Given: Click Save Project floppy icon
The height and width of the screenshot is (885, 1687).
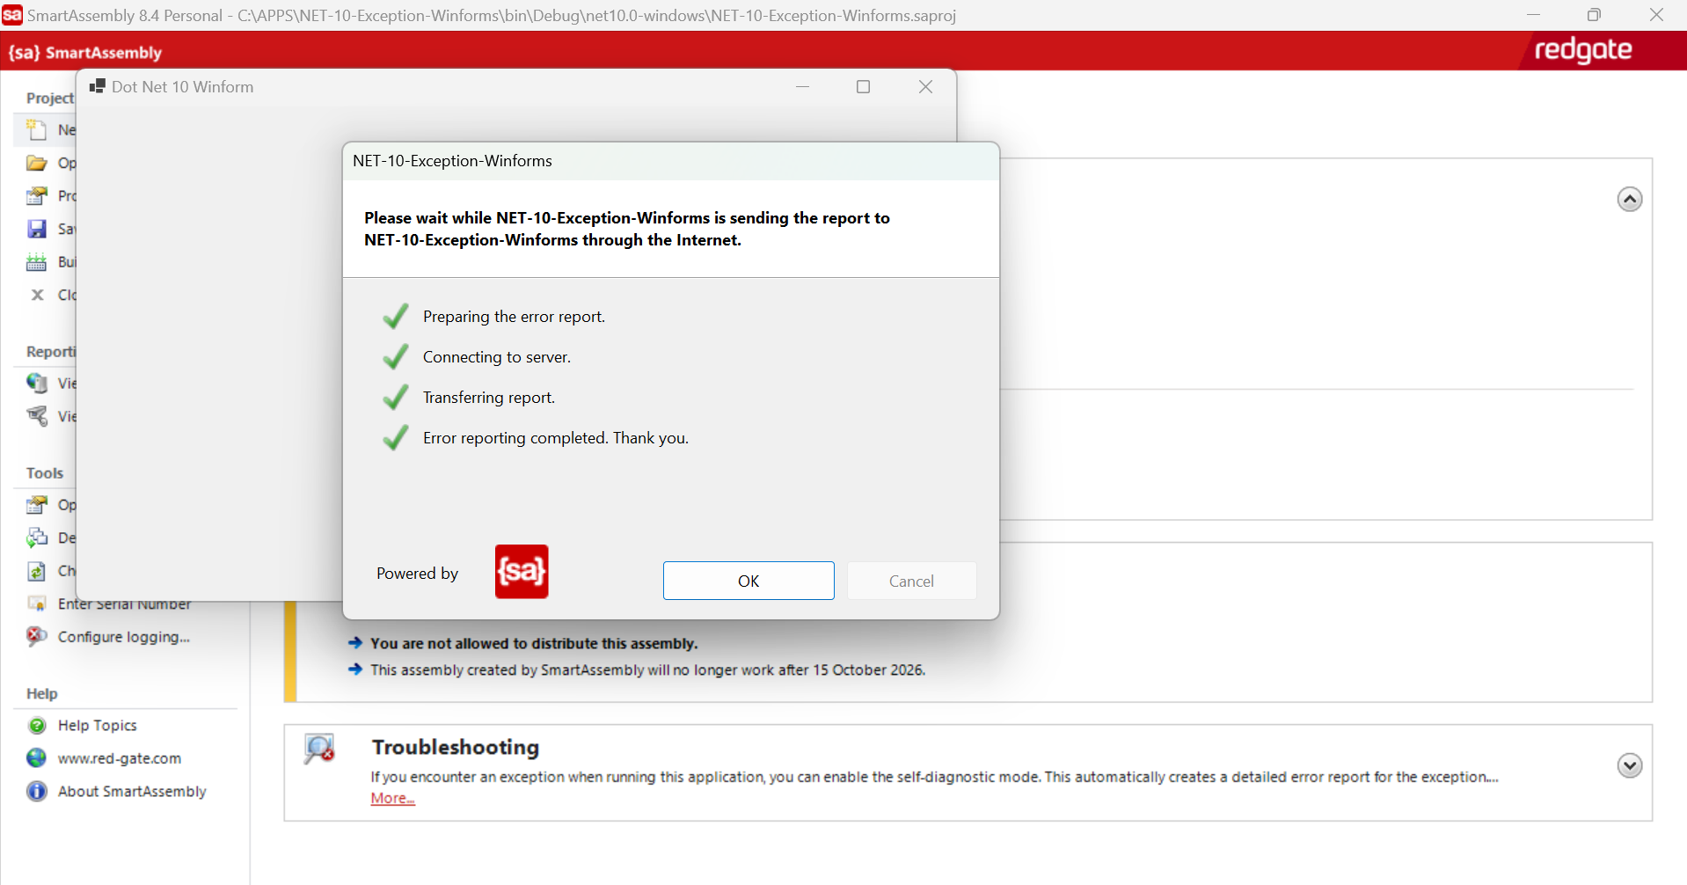Looking at the screenshot, I should (x=37, y=229).
